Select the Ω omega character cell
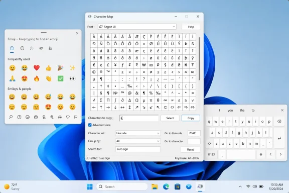The width and height of the screenshot is (289, 193). point(137,101)
